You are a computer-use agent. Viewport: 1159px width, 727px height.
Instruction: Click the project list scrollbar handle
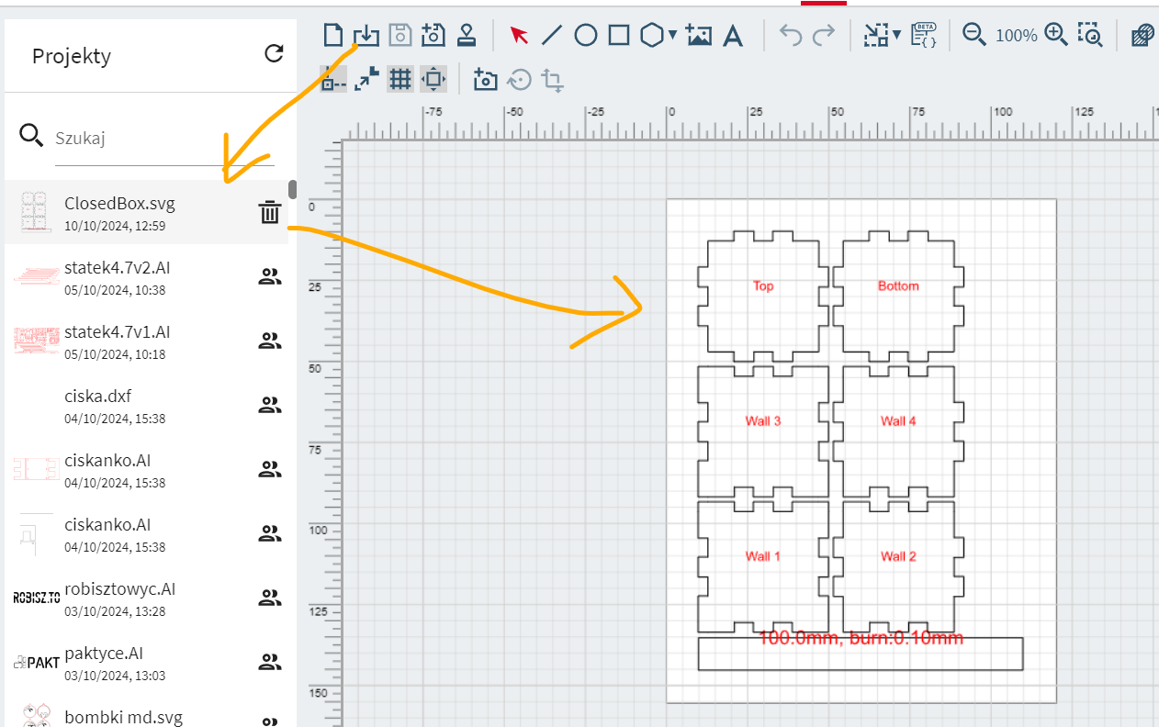292,189
